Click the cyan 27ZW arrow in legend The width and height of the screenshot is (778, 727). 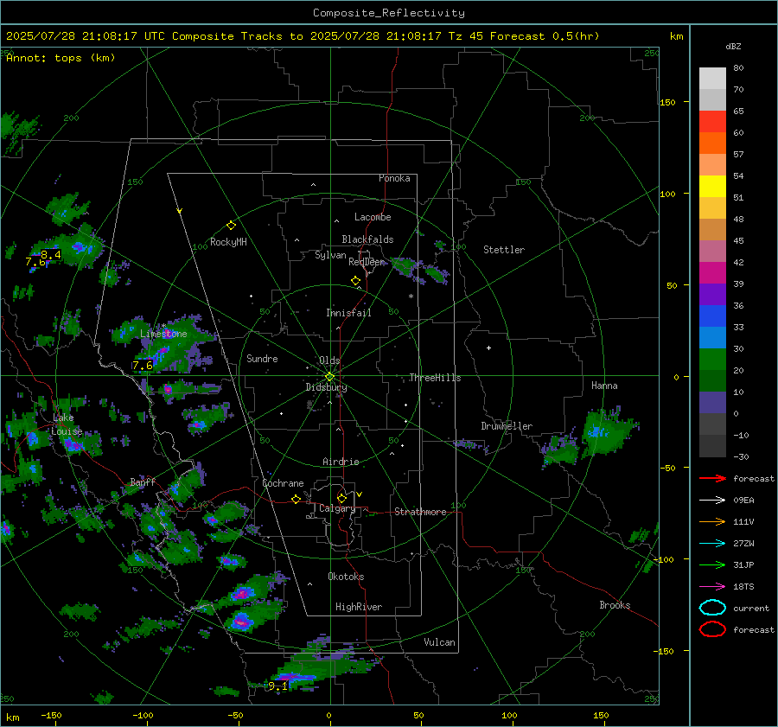tap(712, 544)
